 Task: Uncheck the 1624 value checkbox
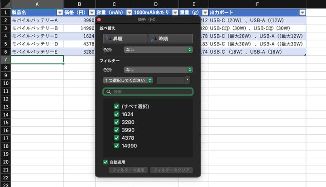pos(117,114)
